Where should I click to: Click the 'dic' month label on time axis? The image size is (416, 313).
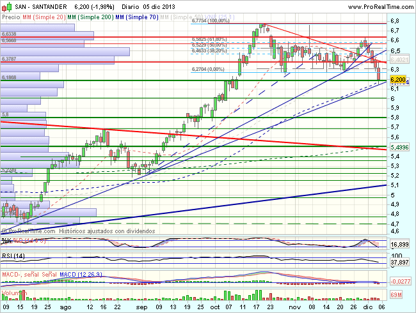click(368, 307)
